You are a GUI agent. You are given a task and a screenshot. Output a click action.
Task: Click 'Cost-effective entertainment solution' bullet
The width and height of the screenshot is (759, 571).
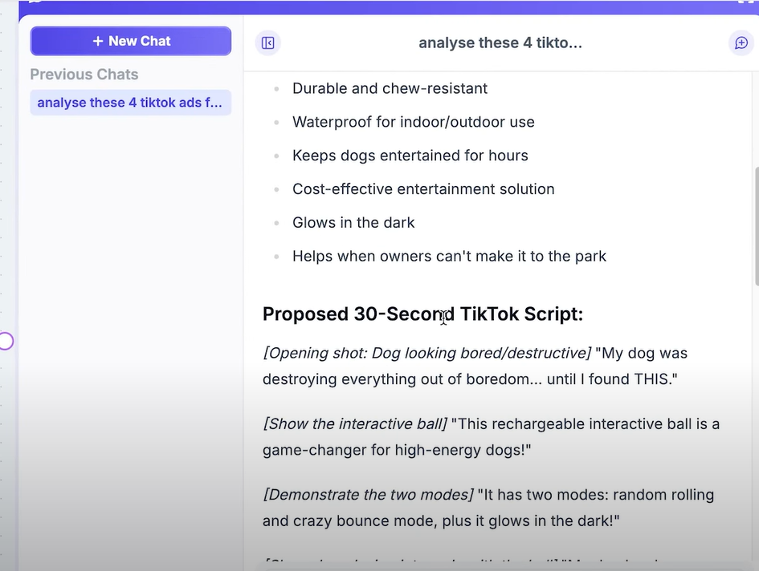tap(423, 189)
